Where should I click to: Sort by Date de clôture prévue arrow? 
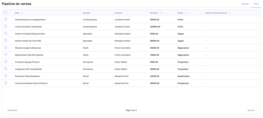pos(230,13)
